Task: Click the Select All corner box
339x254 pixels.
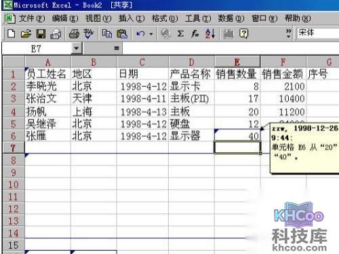Action: (x=14, y=62)
